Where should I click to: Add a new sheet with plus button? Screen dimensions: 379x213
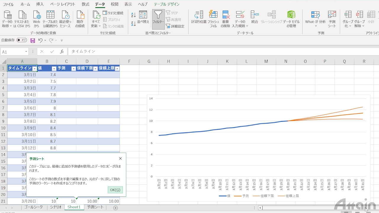[x=115, y=208]
